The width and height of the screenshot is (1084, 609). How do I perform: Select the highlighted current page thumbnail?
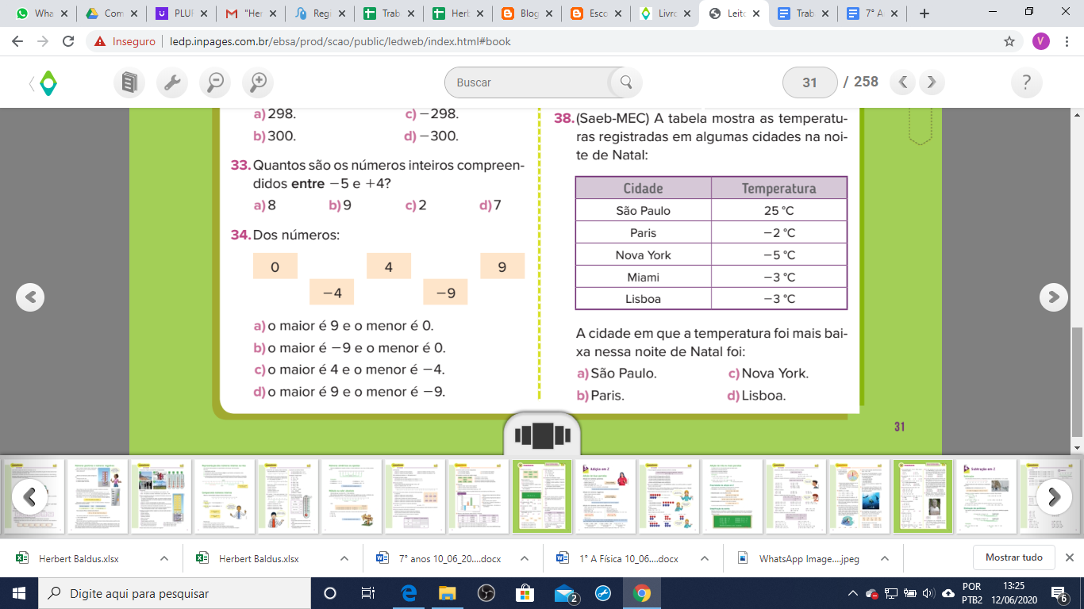click(x=541, y=496)
